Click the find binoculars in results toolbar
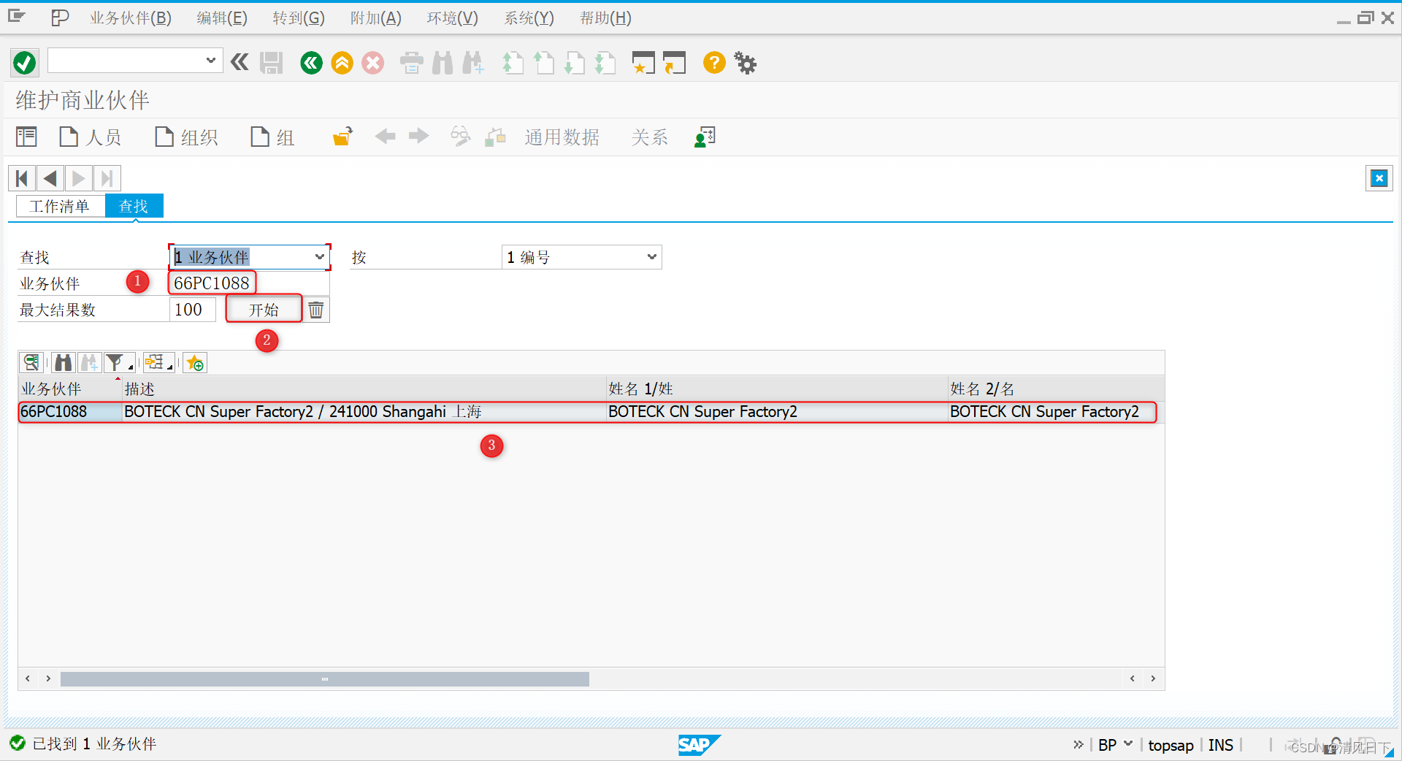The width and height of the screenshot is (1402, 761). point(64,362)
